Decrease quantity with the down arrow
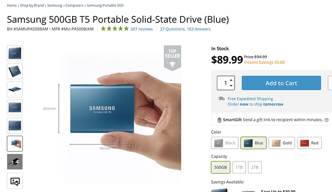Screen dimensions: 332x192 click(x=231, y=86)
